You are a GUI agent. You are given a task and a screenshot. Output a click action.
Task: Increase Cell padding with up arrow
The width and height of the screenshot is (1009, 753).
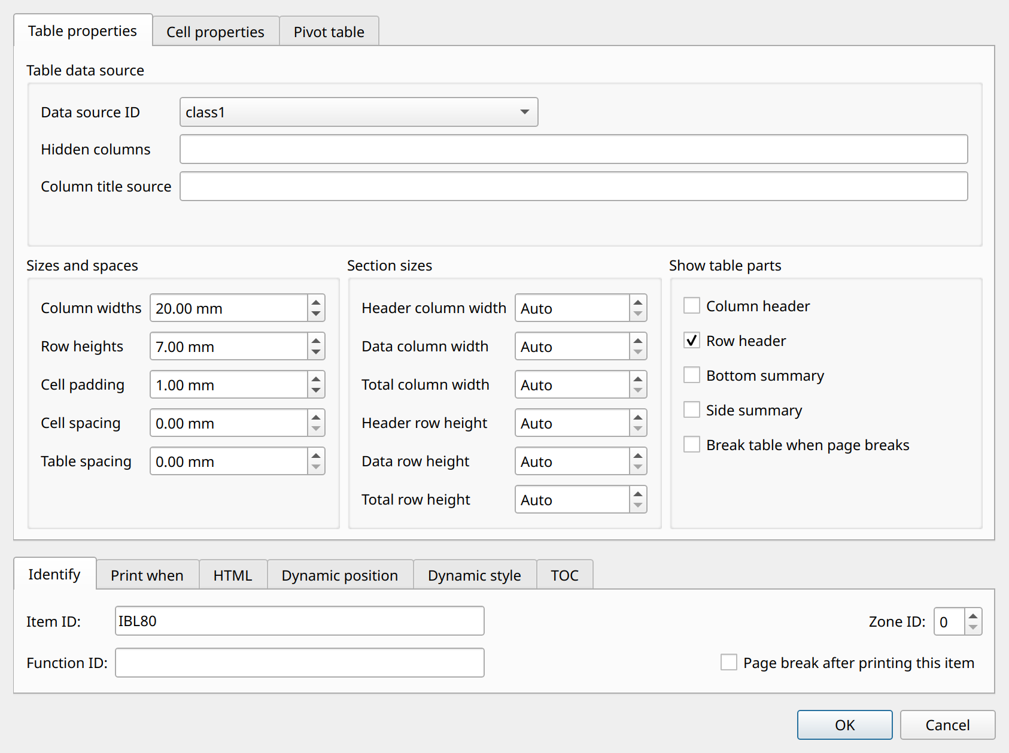pos(316,378)
